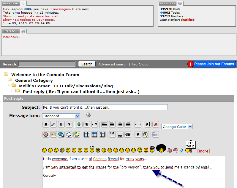Collapse the Key Stats panel toggle
Screen dimensions: 237x188
(x=180, y=3)
